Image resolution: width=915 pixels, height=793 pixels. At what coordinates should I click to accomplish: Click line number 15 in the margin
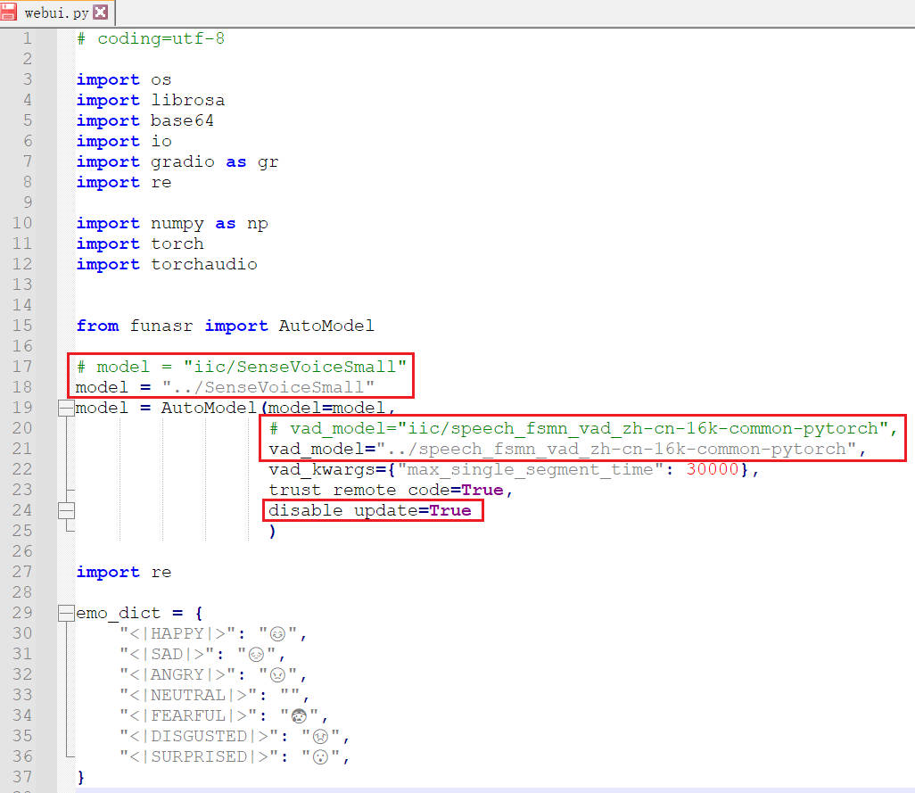(22, 326)
